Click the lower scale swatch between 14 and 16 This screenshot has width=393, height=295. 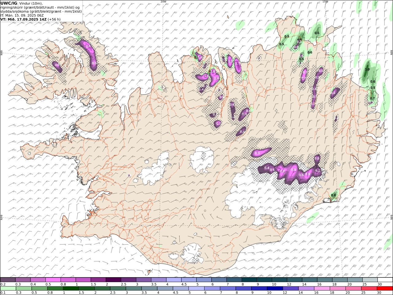point(306,288)
